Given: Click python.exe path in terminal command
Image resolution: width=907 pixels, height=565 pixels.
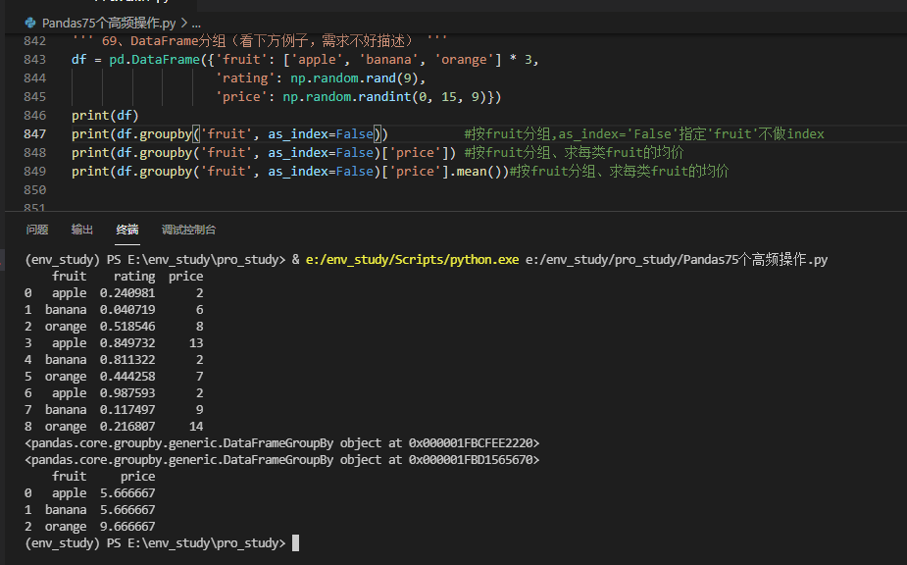Looking at the screenshot, I should click(412, 260).
